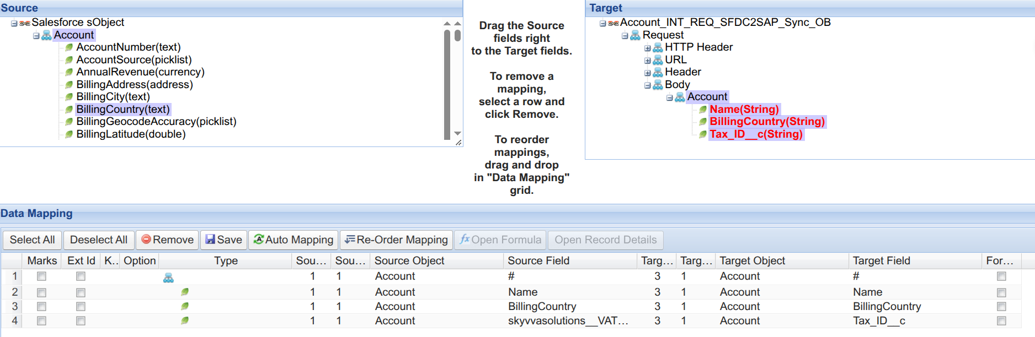Image resolution: width=1035 pixels, height=337 pixels.
Task: Click the Source panel scroll down arrow
Action: [457, 134]
